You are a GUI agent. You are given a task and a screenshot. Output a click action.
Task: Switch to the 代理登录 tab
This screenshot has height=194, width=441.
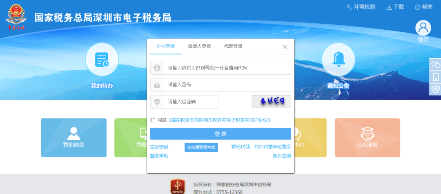233,47
